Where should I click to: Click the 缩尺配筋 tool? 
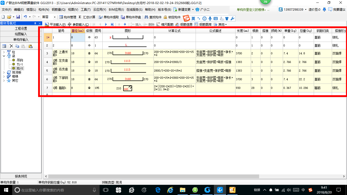(165, 24)
